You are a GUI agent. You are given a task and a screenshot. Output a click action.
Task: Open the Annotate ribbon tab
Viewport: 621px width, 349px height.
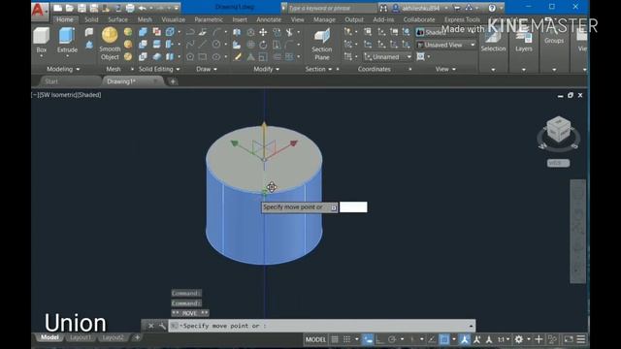pos(269,19)
